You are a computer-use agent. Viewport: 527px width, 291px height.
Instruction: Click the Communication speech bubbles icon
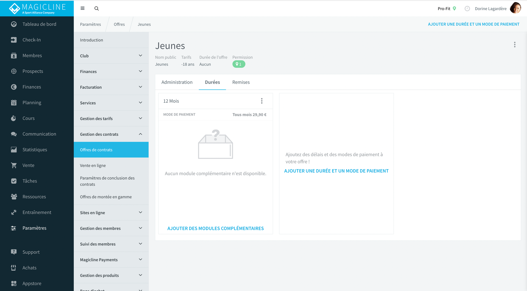click(x=14, y=134)
